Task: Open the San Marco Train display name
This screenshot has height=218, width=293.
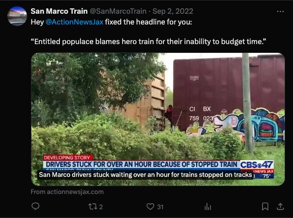Action: coord(59,11)
